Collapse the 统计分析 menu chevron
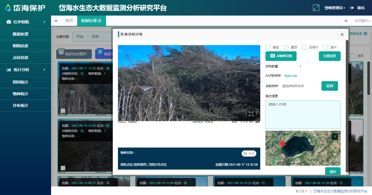 pyautogui.click(x=44, y=69)
